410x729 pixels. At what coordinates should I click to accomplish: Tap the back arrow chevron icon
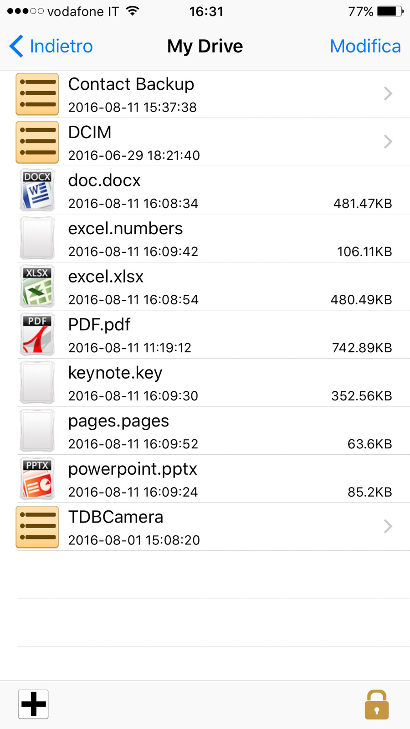[16, 46]
